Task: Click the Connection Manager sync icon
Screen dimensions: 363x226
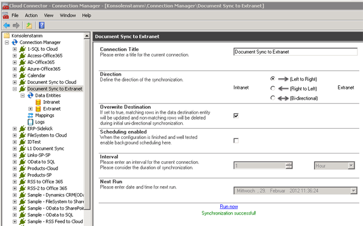Action: coord(15,42)
